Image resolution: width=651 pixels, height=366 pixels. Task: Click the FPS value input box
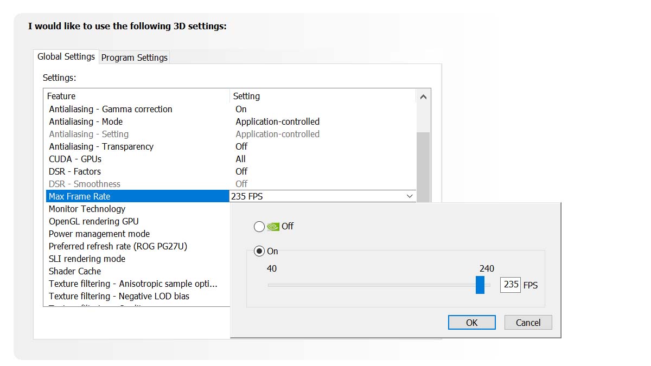[510, 285]
